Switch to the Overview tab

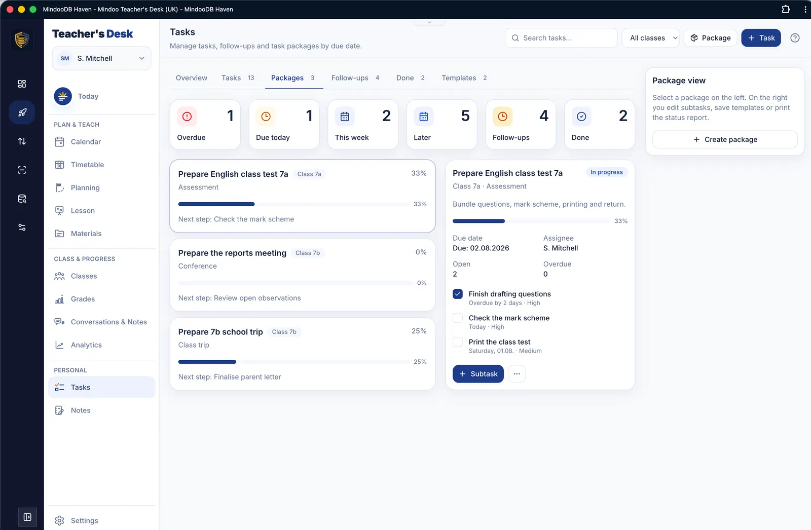(x=192, y=78)
